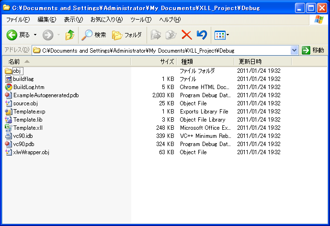Image resolution: width=330 pixels, height=226 pixels.
Task: Click the file name text ExampleAutogenerated.pdb
Action: point(46,95)
